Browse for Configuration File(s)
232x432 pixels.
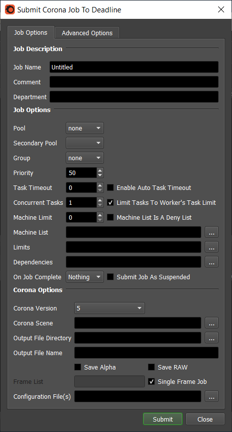pyautogui.click(x=212, y=396)
